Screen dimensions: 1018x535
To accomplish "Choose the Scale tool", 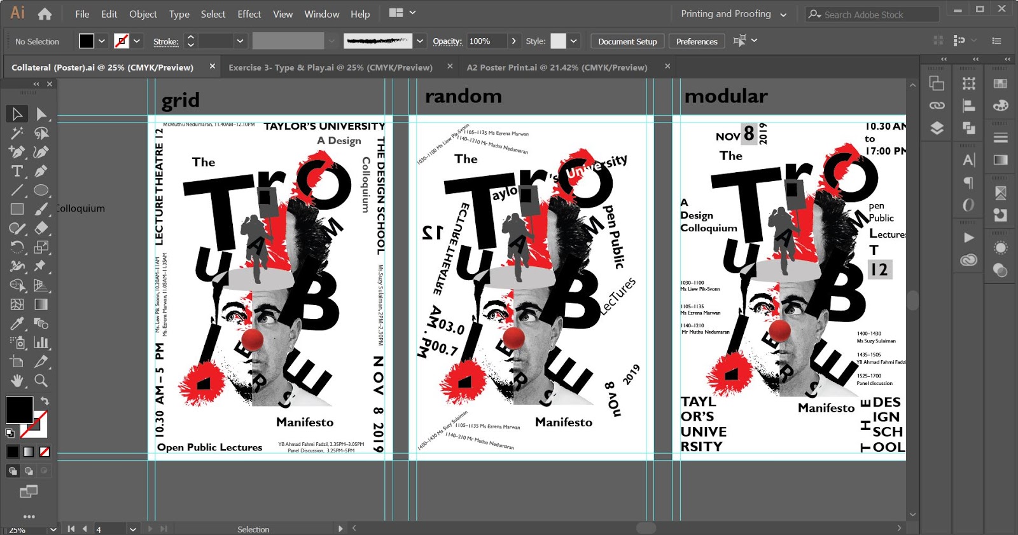I will [x=41, y=247].
